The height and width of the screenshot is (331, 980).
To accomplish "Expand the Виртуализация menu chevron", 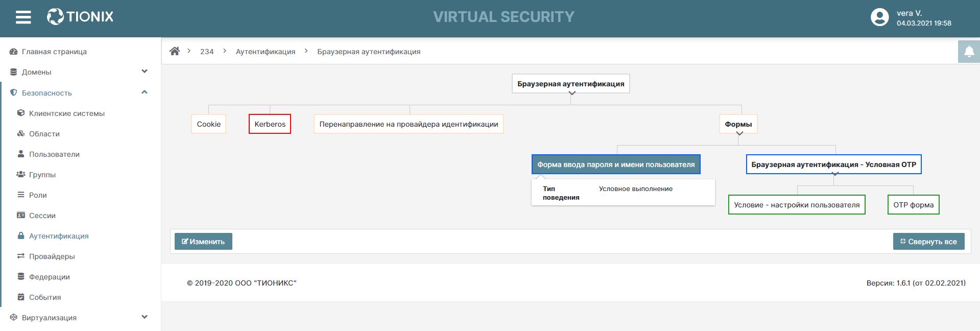I will (145, 317).
